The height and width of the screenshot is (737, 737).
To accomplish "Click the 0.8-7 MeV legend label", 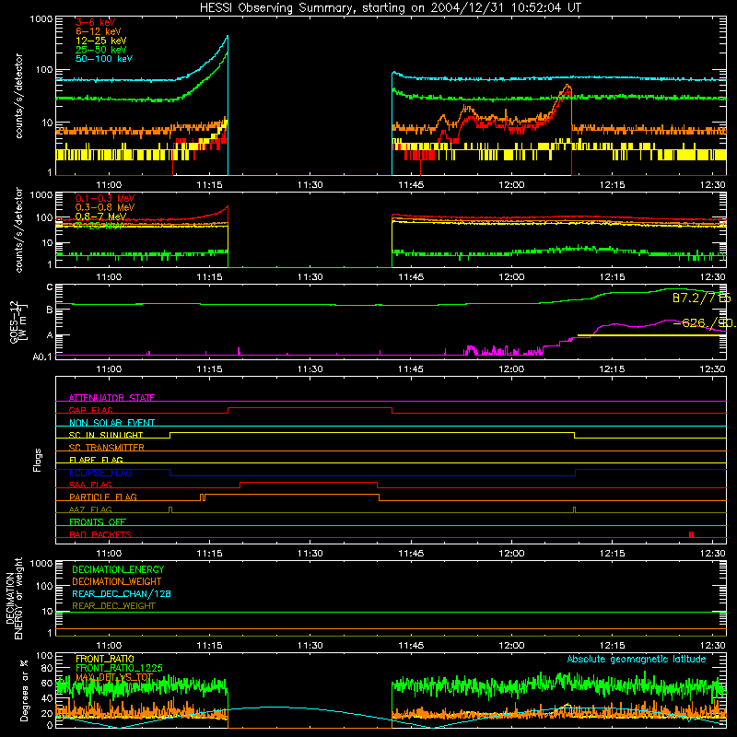I will 100,216.
